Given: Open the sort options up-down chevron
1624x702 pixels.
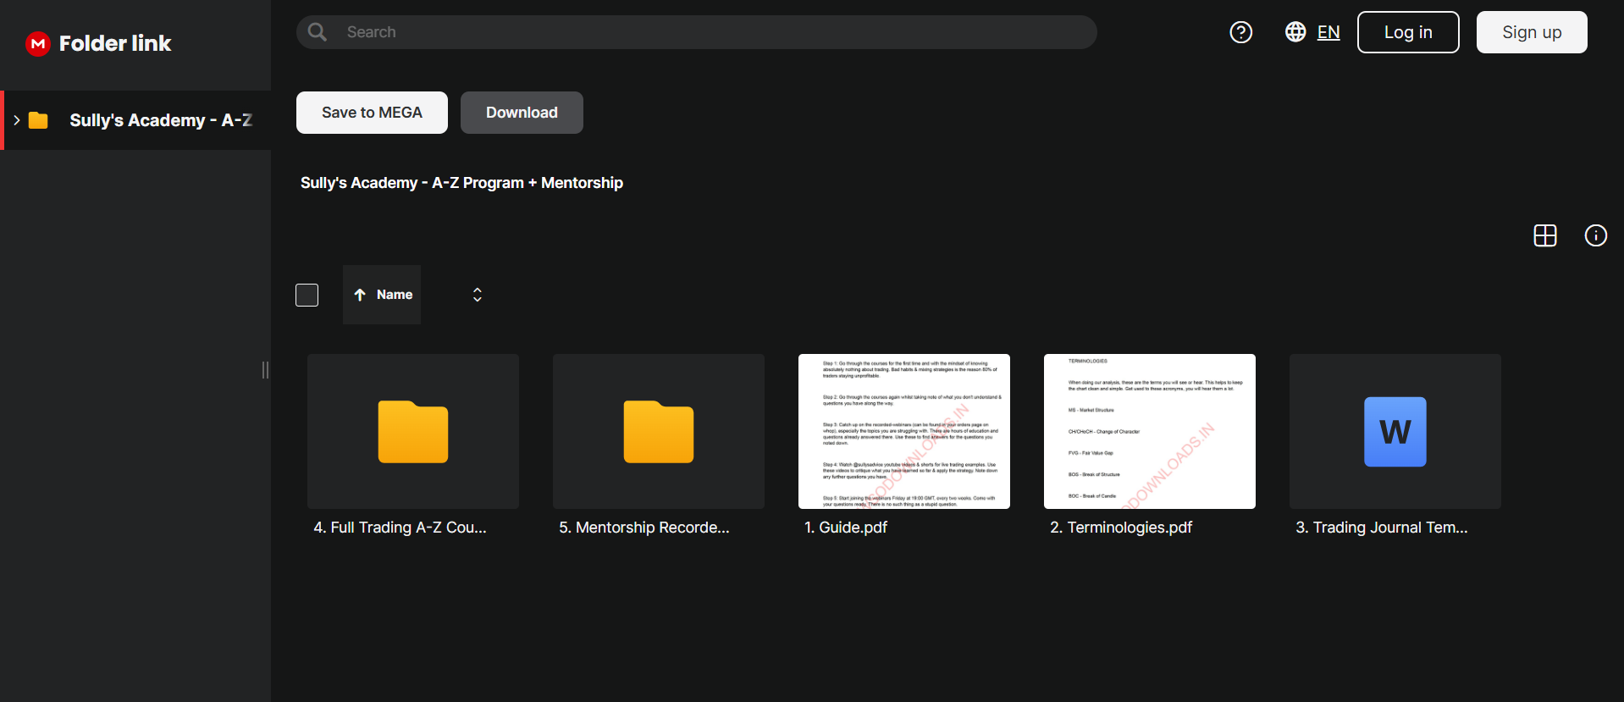Looking at the screenshot, I should (478, 295).
